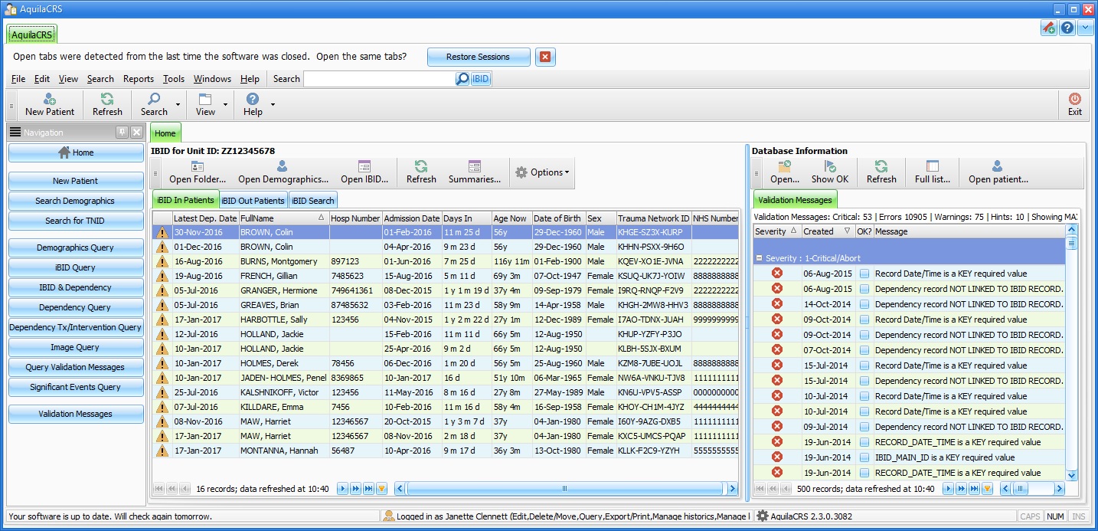Switch to the iBID Out Patients tab
The width and height of the screenshot is (1098, 531).
(253, 201)
